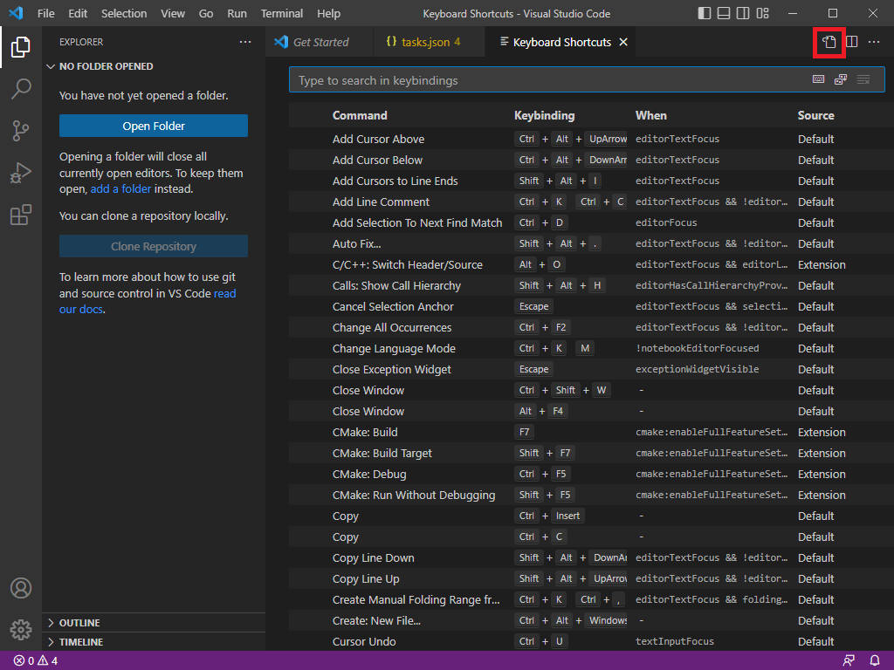Click the Source column header
The width and height of the screenshot is (894, 670).
pyautogui.click(x=816, y=116)
